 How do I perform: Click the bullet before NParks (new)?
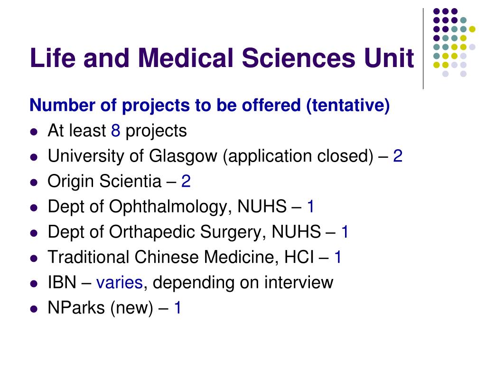[34, 309]
